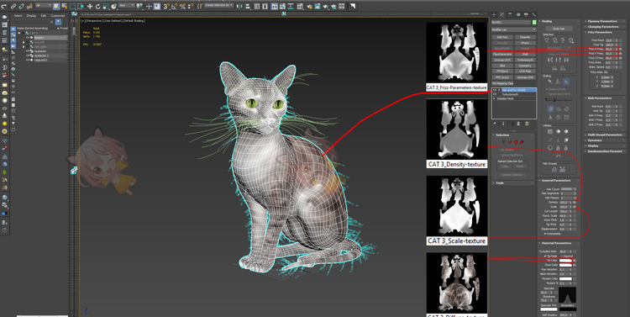Click Pin Stack icon under modifier stack

[x=494, y=124]
